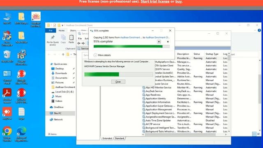Open the text document icon on desktop
This screenshot has width=263, height=148.
21,113
